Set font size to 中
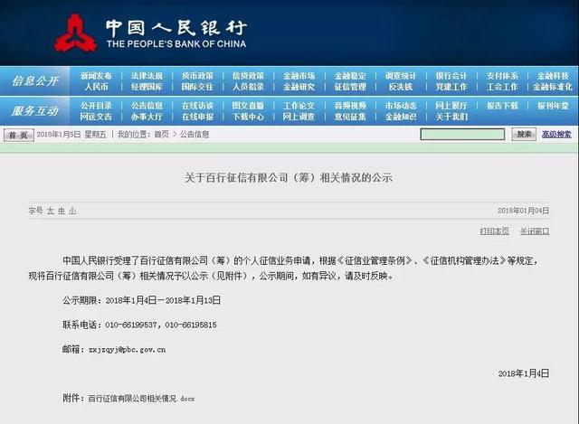The image size is (579, 424). pos(62,211)
